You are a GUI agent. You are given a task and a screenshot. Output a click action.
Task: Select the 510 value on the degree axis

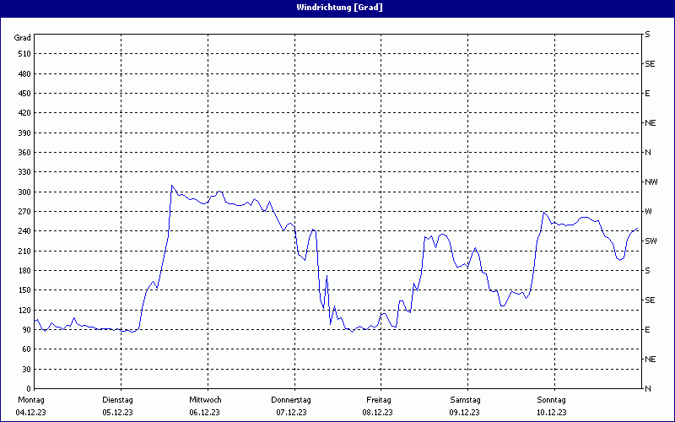pos(23,54)
